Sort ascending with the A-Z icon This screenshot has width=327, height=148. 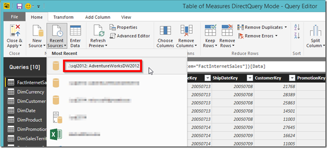coord(297,27)
